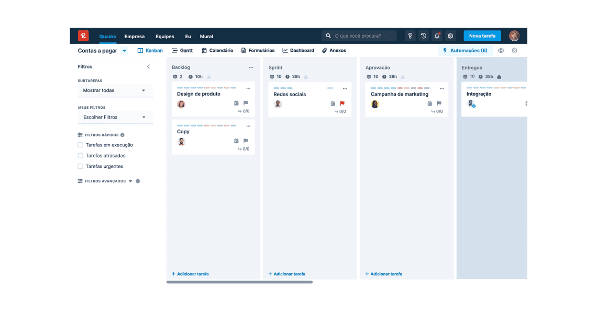Open three-dots menu of Backlog column
This screenshot has width=597, height=312.
click(251, 67)
